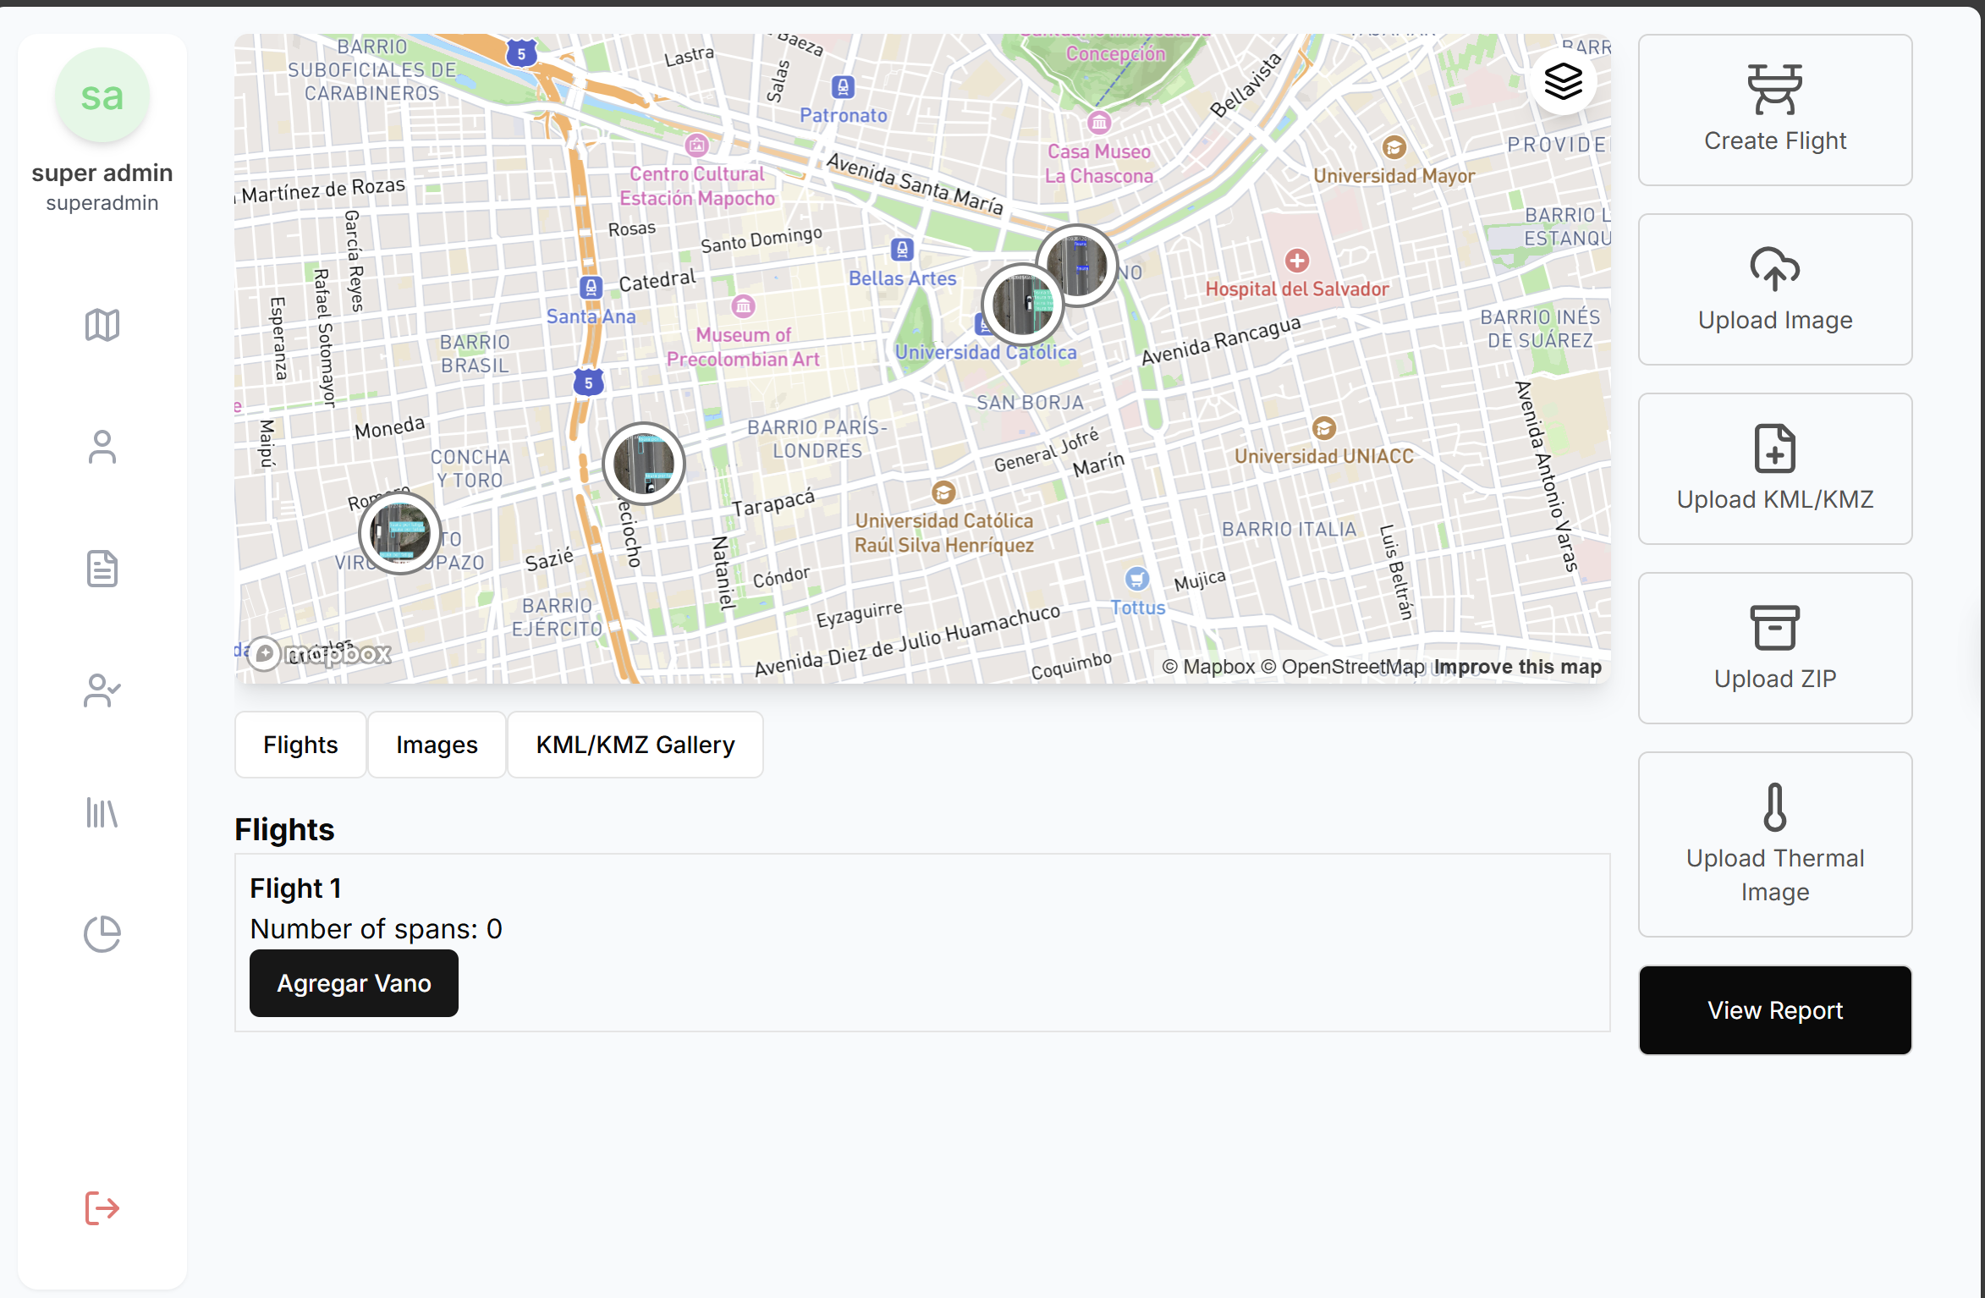Image resolution: width=1985 pixels, height=1298 pixels.
Task: Click the user profile sidebar icon
Action: point(102,447)
